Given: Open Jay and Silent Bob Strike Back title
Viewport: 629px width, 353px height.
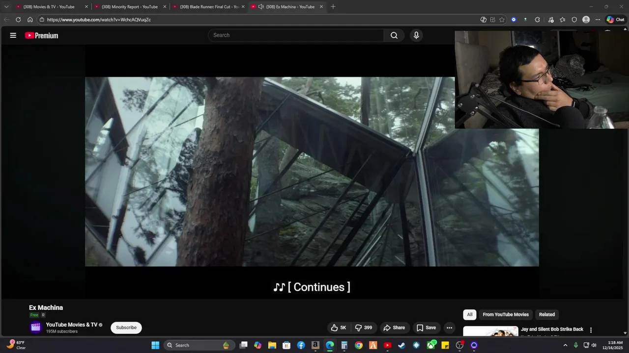Looking at the screenshot, I should tap(552, 329).
